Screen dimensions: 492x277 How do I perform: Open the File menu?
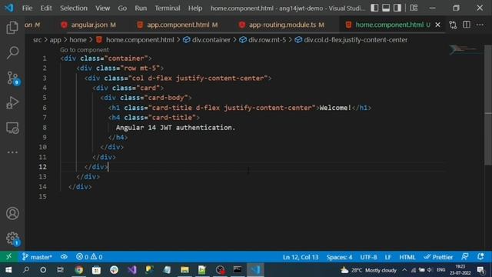click(x=28, y=8)
